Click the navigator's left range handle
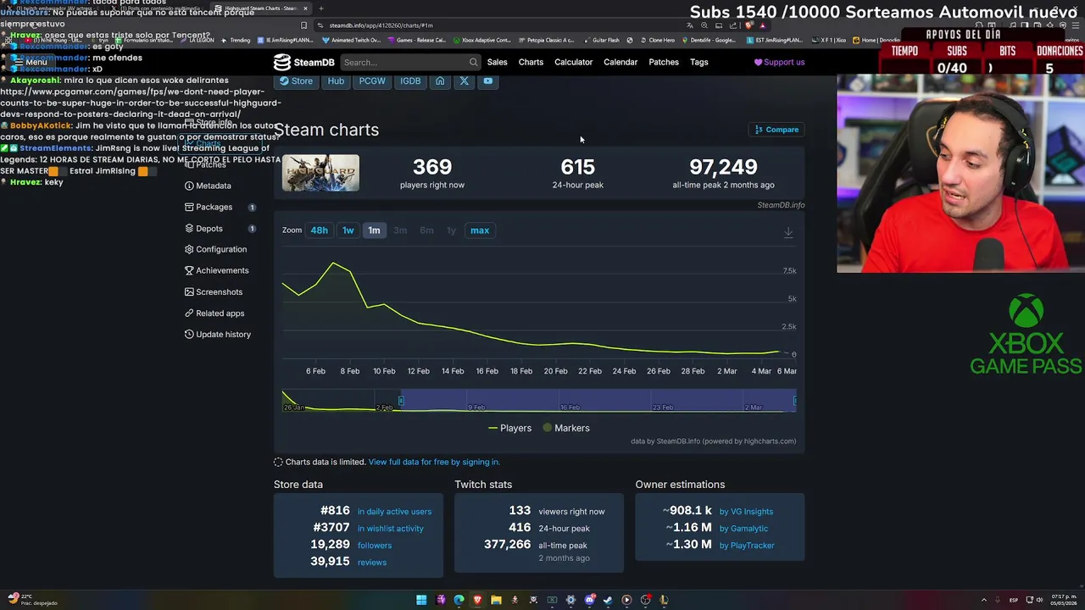The width and height of the screenshot is (1085, 610). pyautogui.click(x=401, y=400)
